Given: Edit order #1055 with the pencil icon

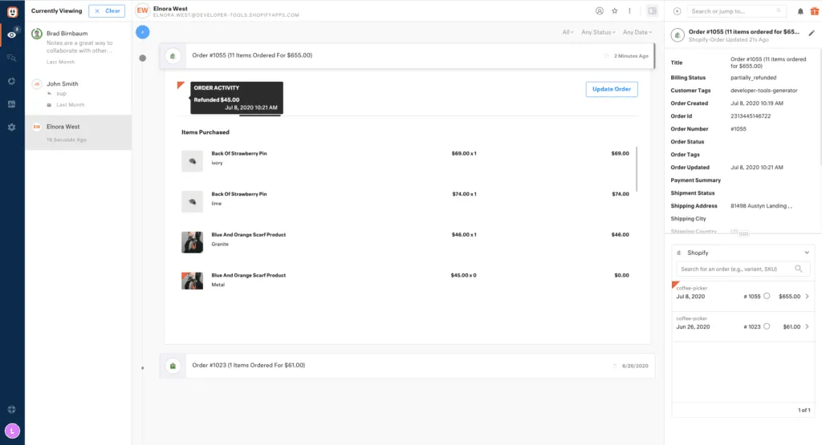Looking at the screenshot, I should coord(811,33).
